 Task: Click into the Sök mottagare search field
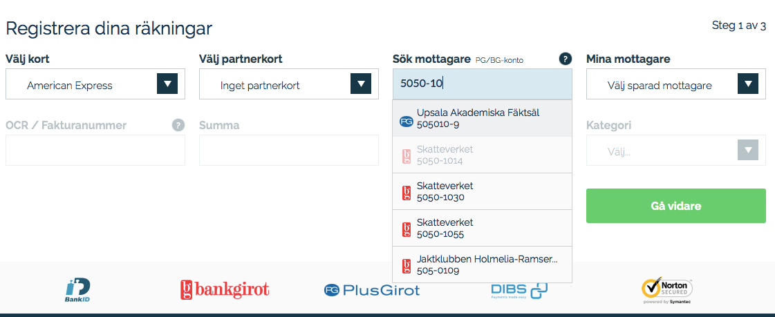[483, 84]
